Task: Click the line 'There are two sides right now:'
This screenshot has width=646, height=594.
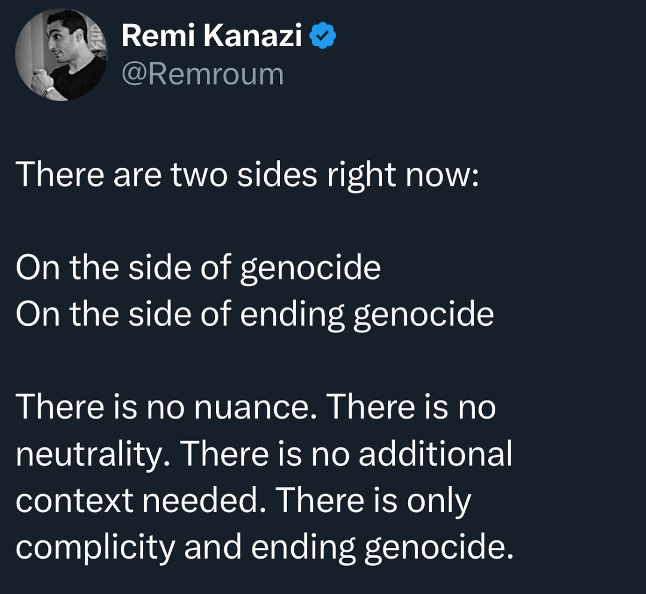Action: point(248,175)
